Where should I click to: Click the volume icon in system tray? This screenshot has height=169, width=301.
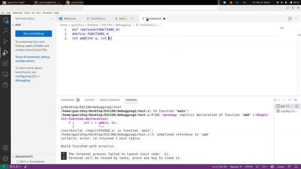[282, 2]
